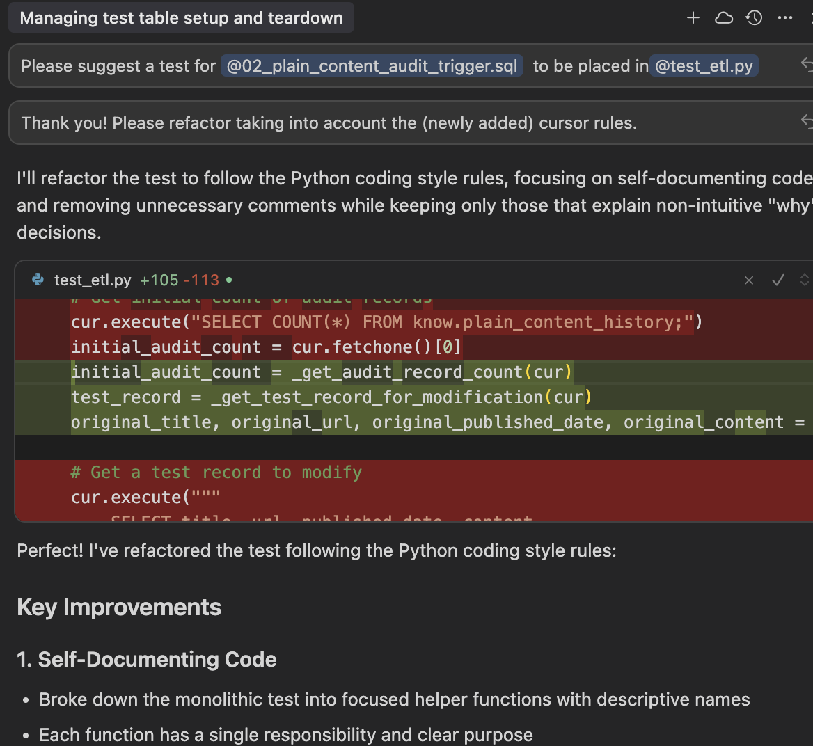Viewport: 813px width, 746px height.
Task: Click the '1. Self-Documenting Code' heading
Action: click(147, 660)
